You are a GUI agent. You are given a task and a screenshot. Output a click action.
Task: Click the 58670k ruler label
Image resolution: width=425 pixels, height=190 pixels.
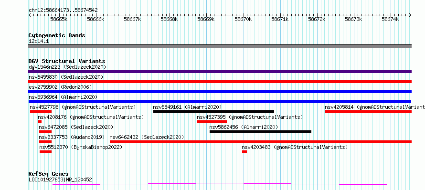[244, 19]
